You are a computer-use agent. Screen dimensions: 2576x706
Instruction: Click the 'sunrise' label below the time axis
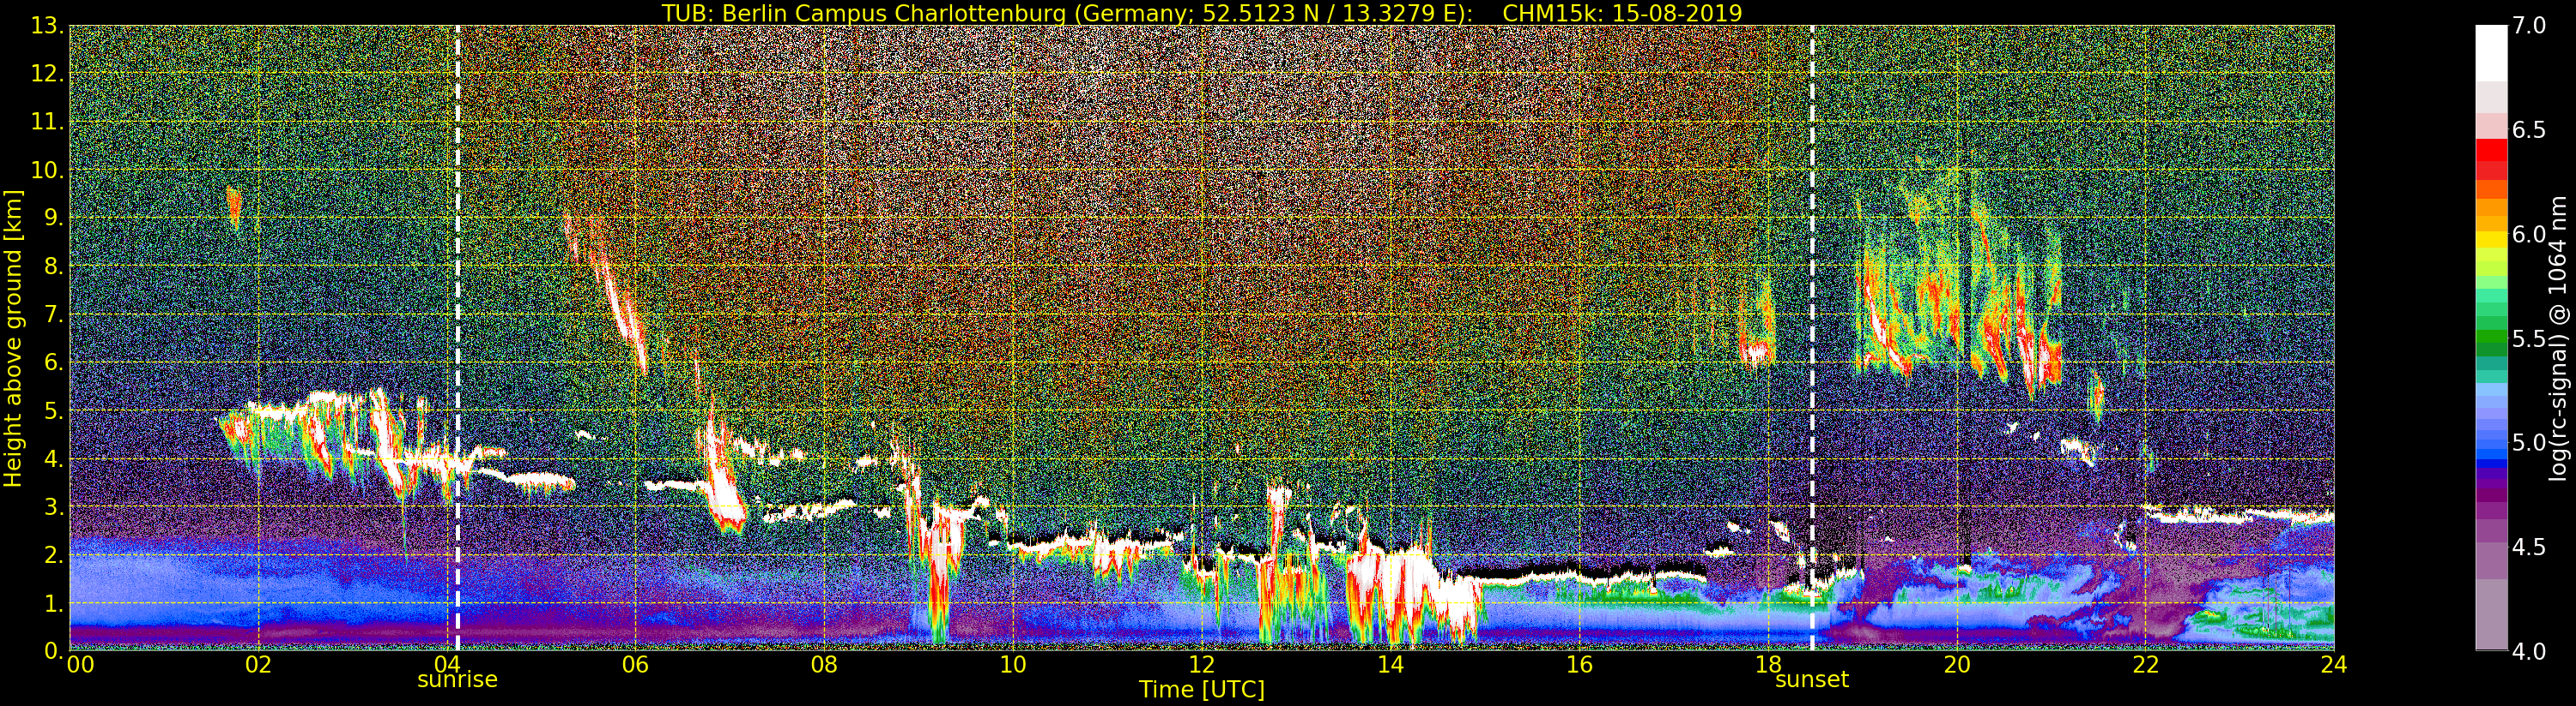pyautogui.click(x=457, y=680)
